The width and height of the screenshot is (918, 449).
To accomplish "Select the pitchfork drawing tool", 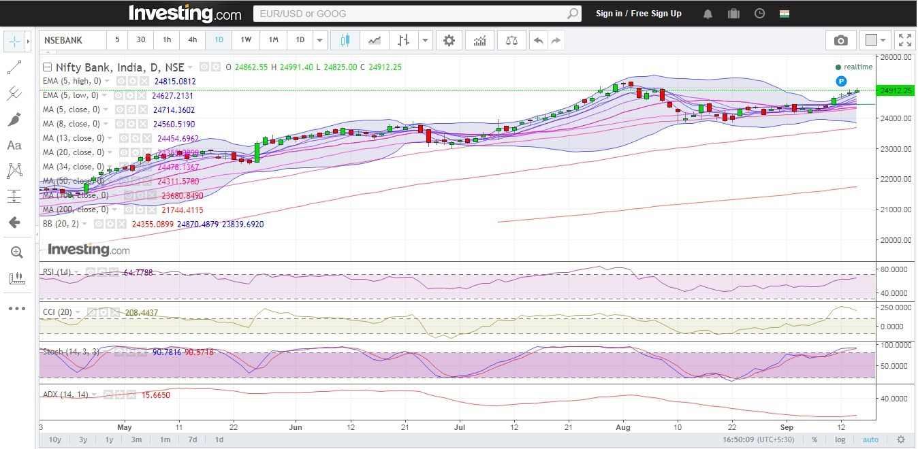I will 14,93.
